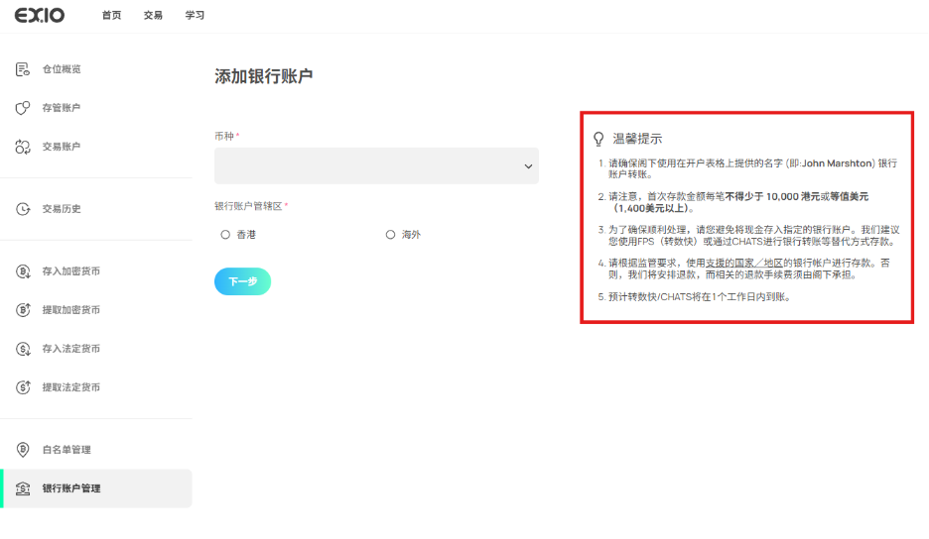Open 交易 in top navigation
This screenshot has height=539, width=929.
pos(153,16)
